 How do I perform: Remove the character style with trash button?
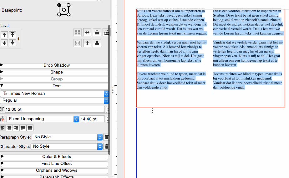pos(107,146)
